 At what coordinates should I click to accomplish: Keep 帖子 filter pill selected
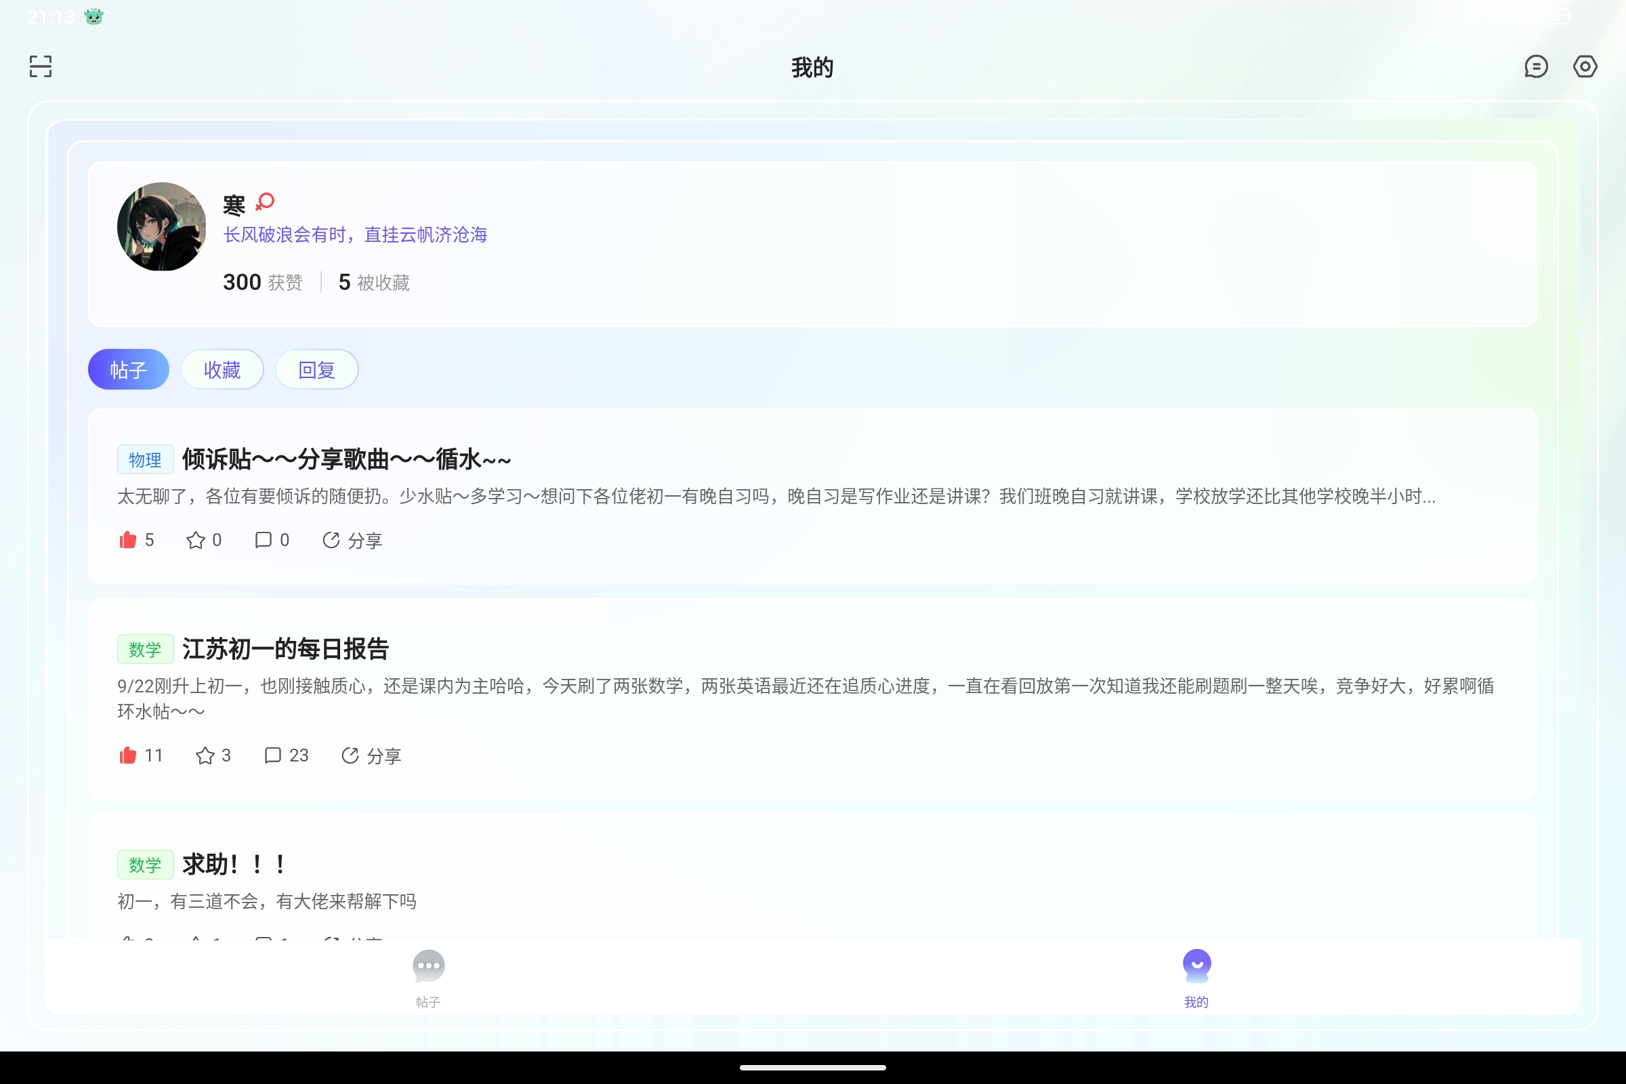pos(128,370)
